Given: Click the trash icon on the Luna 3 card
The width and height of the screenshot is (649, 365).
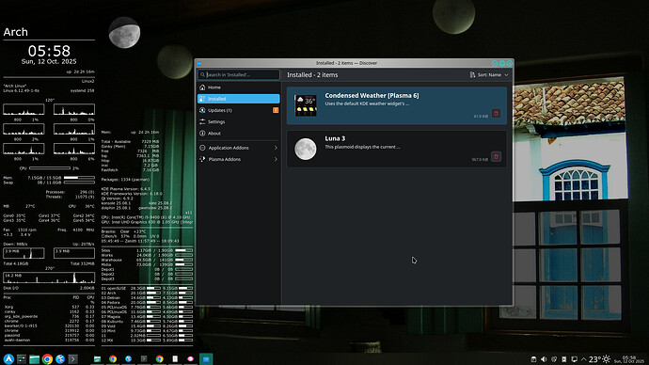Looking at the screenshot, I should [x=496, y=157].
